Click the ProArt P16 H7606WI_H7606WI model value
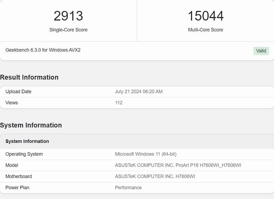274x199 pixels. click(x=178, y=165)
